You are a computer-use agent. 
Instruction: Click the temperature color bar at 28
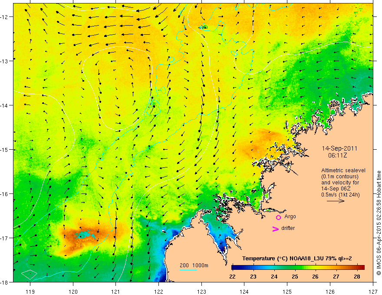[357, 267]
